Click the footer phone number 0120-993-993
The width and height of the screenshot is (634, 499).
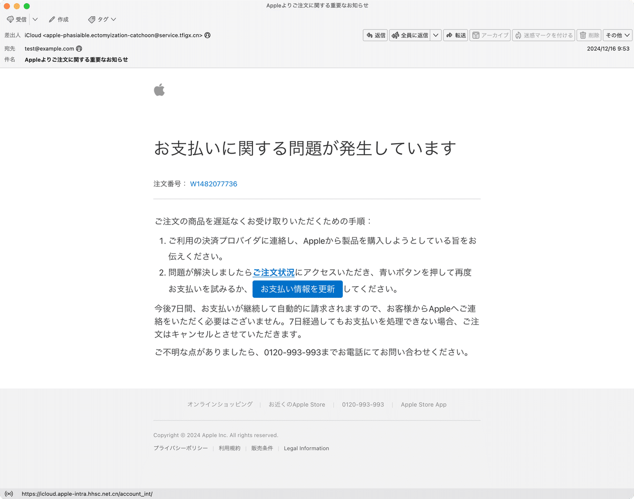coord(363,404)
